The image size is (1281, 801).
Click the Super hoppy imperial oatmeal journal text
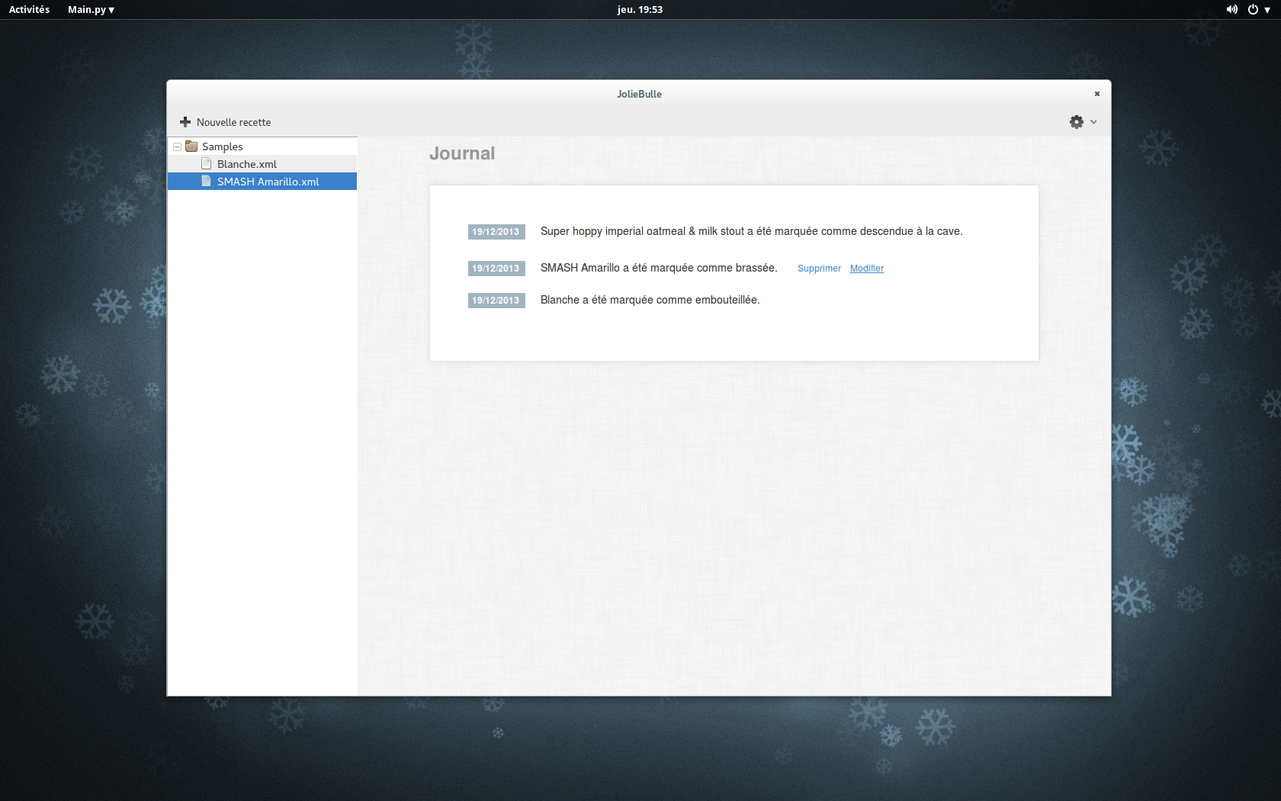[x=752, y=231]
